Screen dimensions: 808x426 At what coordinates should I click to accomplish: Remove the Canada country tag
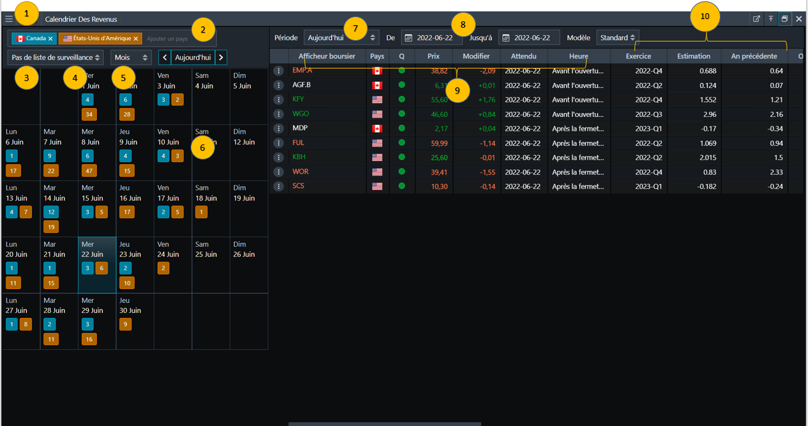[x=51, y=38]
